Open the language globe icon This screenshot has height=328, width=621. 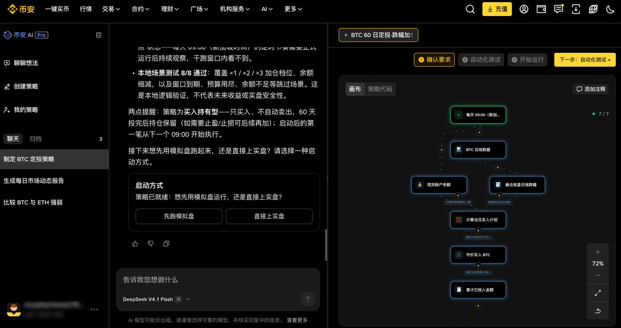(593, 9)
